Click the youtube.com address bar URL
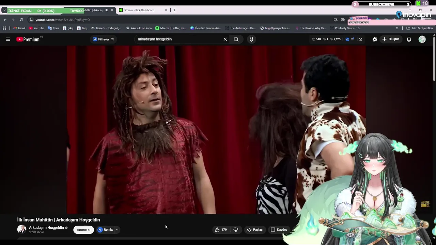This screenshot has height=245, width=436. click(x=63, y=20)
